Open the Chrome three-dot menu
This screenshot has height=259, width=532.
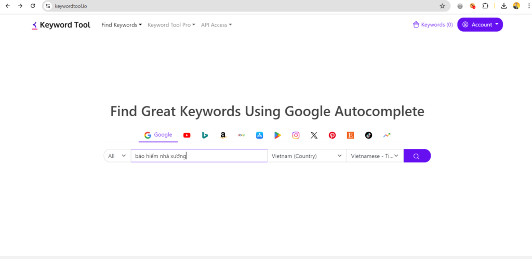(528, 6)
